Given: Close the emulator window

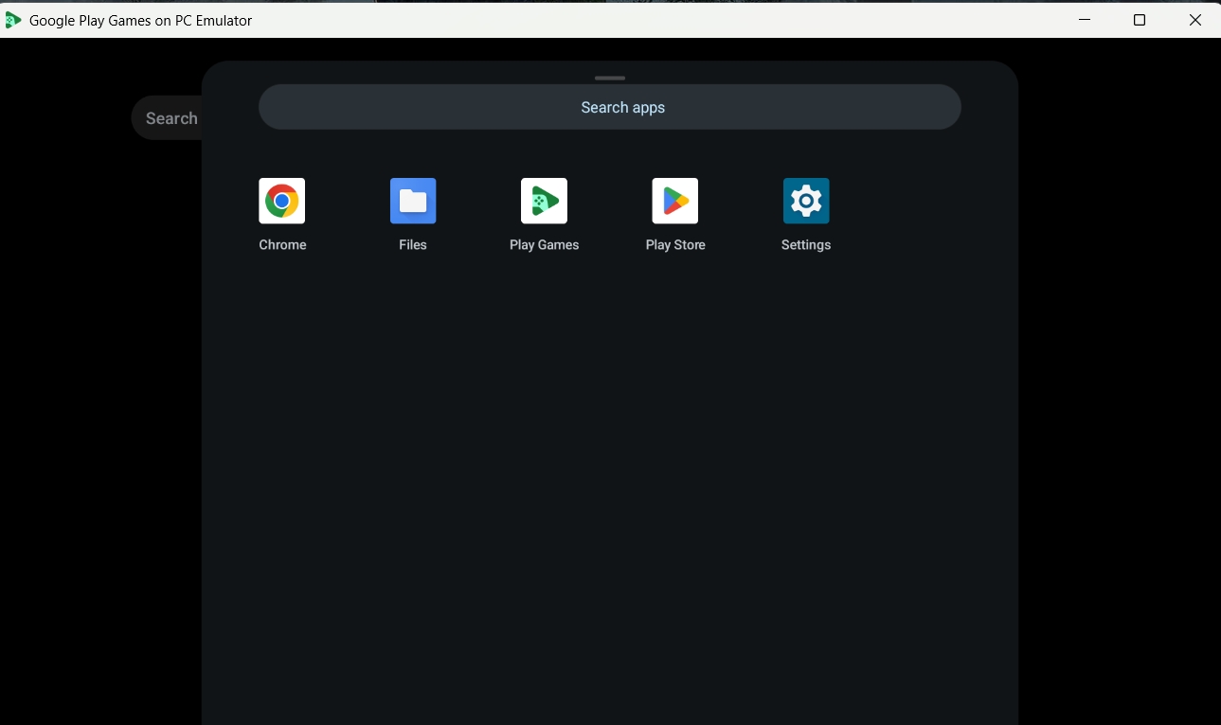Looking at the screenshot, I should click(1195, 20).
